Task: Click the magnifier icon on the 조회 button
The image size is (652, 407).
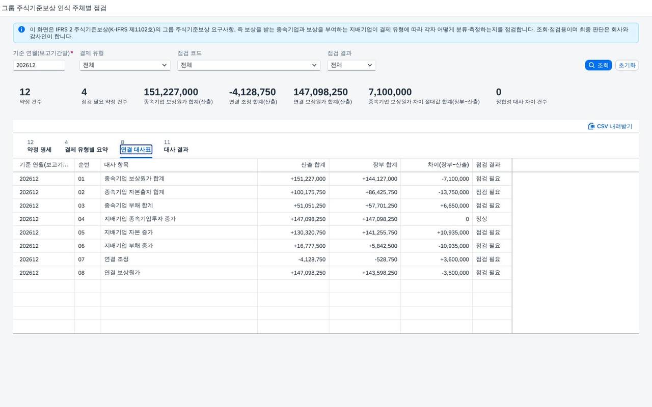Action: [x=591, y=65]
